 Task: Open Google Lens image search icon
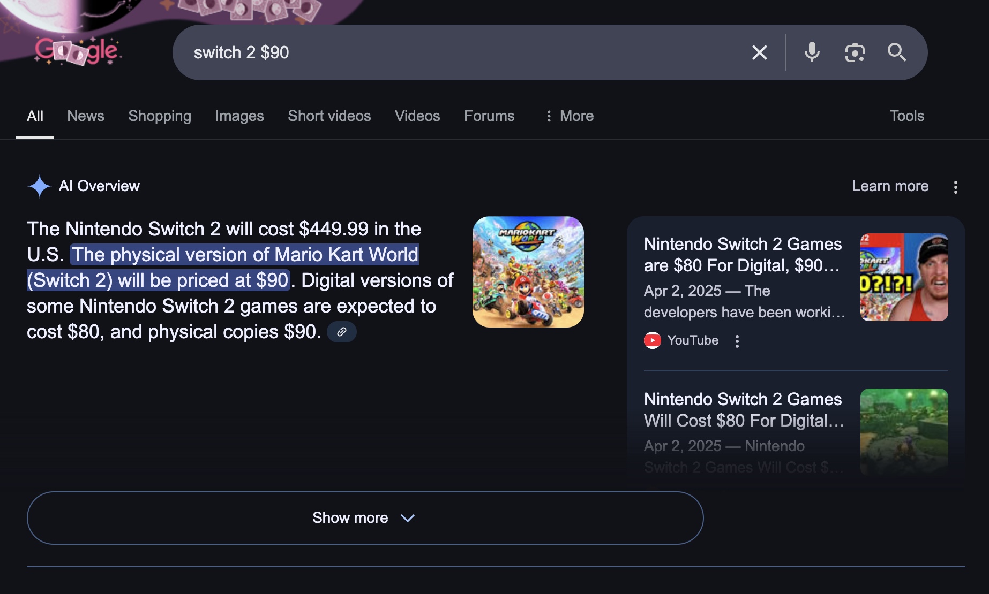[x=855, y=52]
